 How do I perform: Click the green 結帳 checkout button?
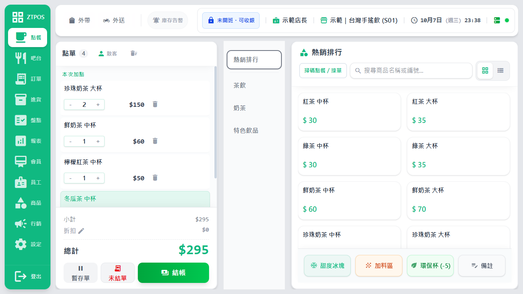coord(173,273)
